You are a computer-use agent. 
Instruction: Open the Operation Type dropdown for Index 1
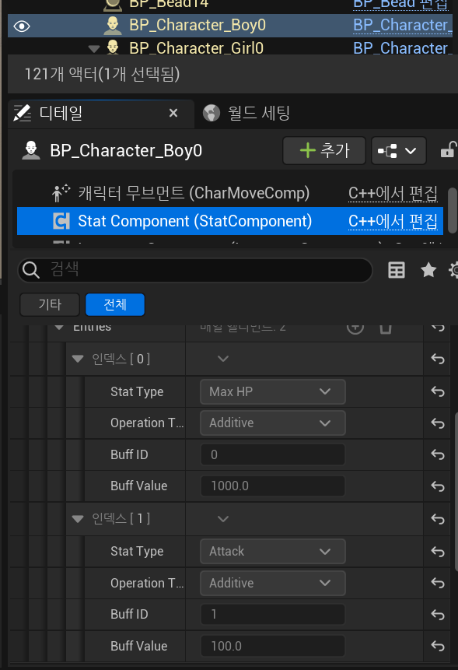pyautogui.click(x=272, y=583)
